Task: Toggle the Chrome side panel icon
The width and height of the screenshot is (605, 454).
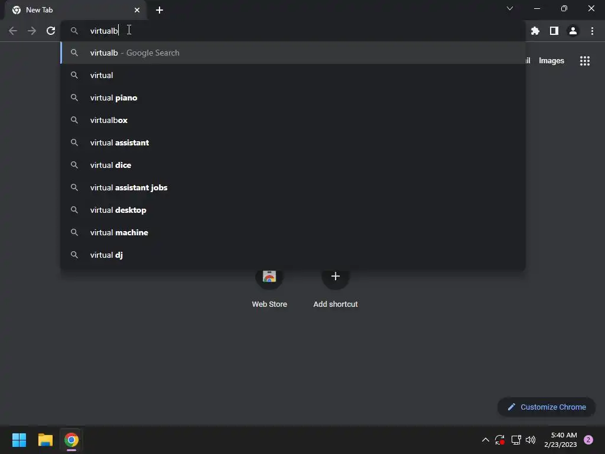Action: [554, 31]
